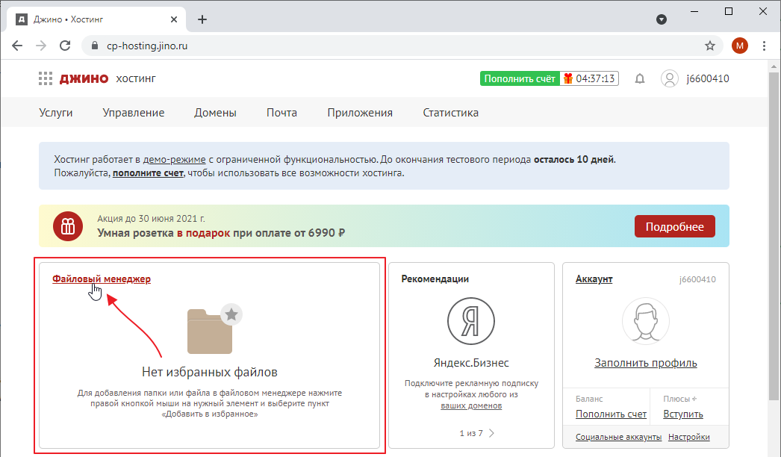Image resolution: width=781 pixels, height=457 pixels.
Task: Bookmark this page with the star icon
Action: pyautogui.click(x=709, y=46)
